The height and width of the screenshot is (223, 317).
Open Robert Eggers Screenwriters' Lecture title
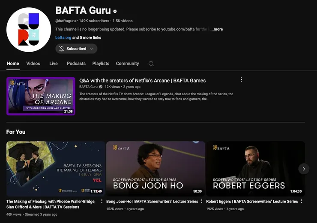pyautogui.click(x=252, y=201)
